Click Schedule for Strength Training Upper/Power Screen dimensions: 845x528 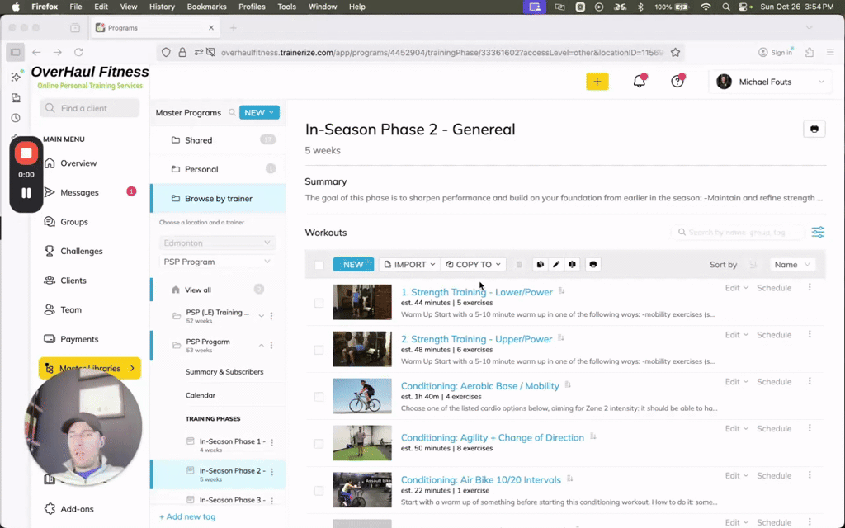(774, 335)
